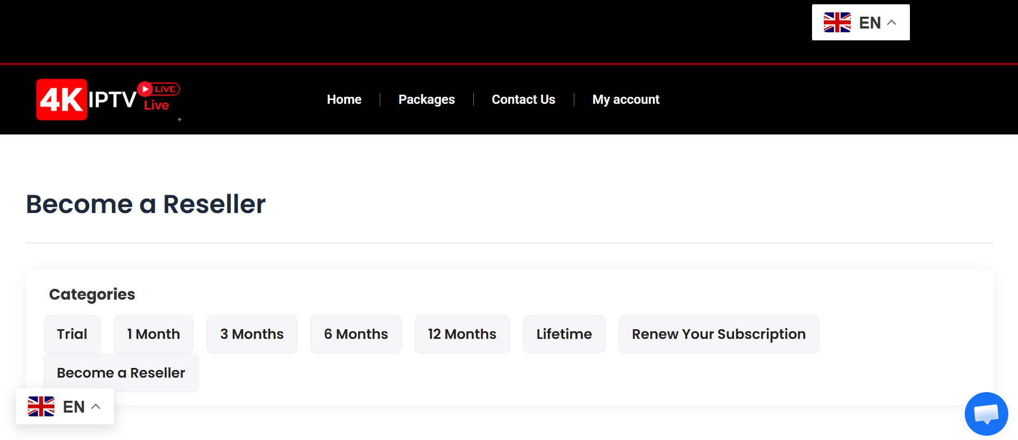Open My account page
Screen dimensions: 1018x440
pyautogui.click(x=625, y=100)
